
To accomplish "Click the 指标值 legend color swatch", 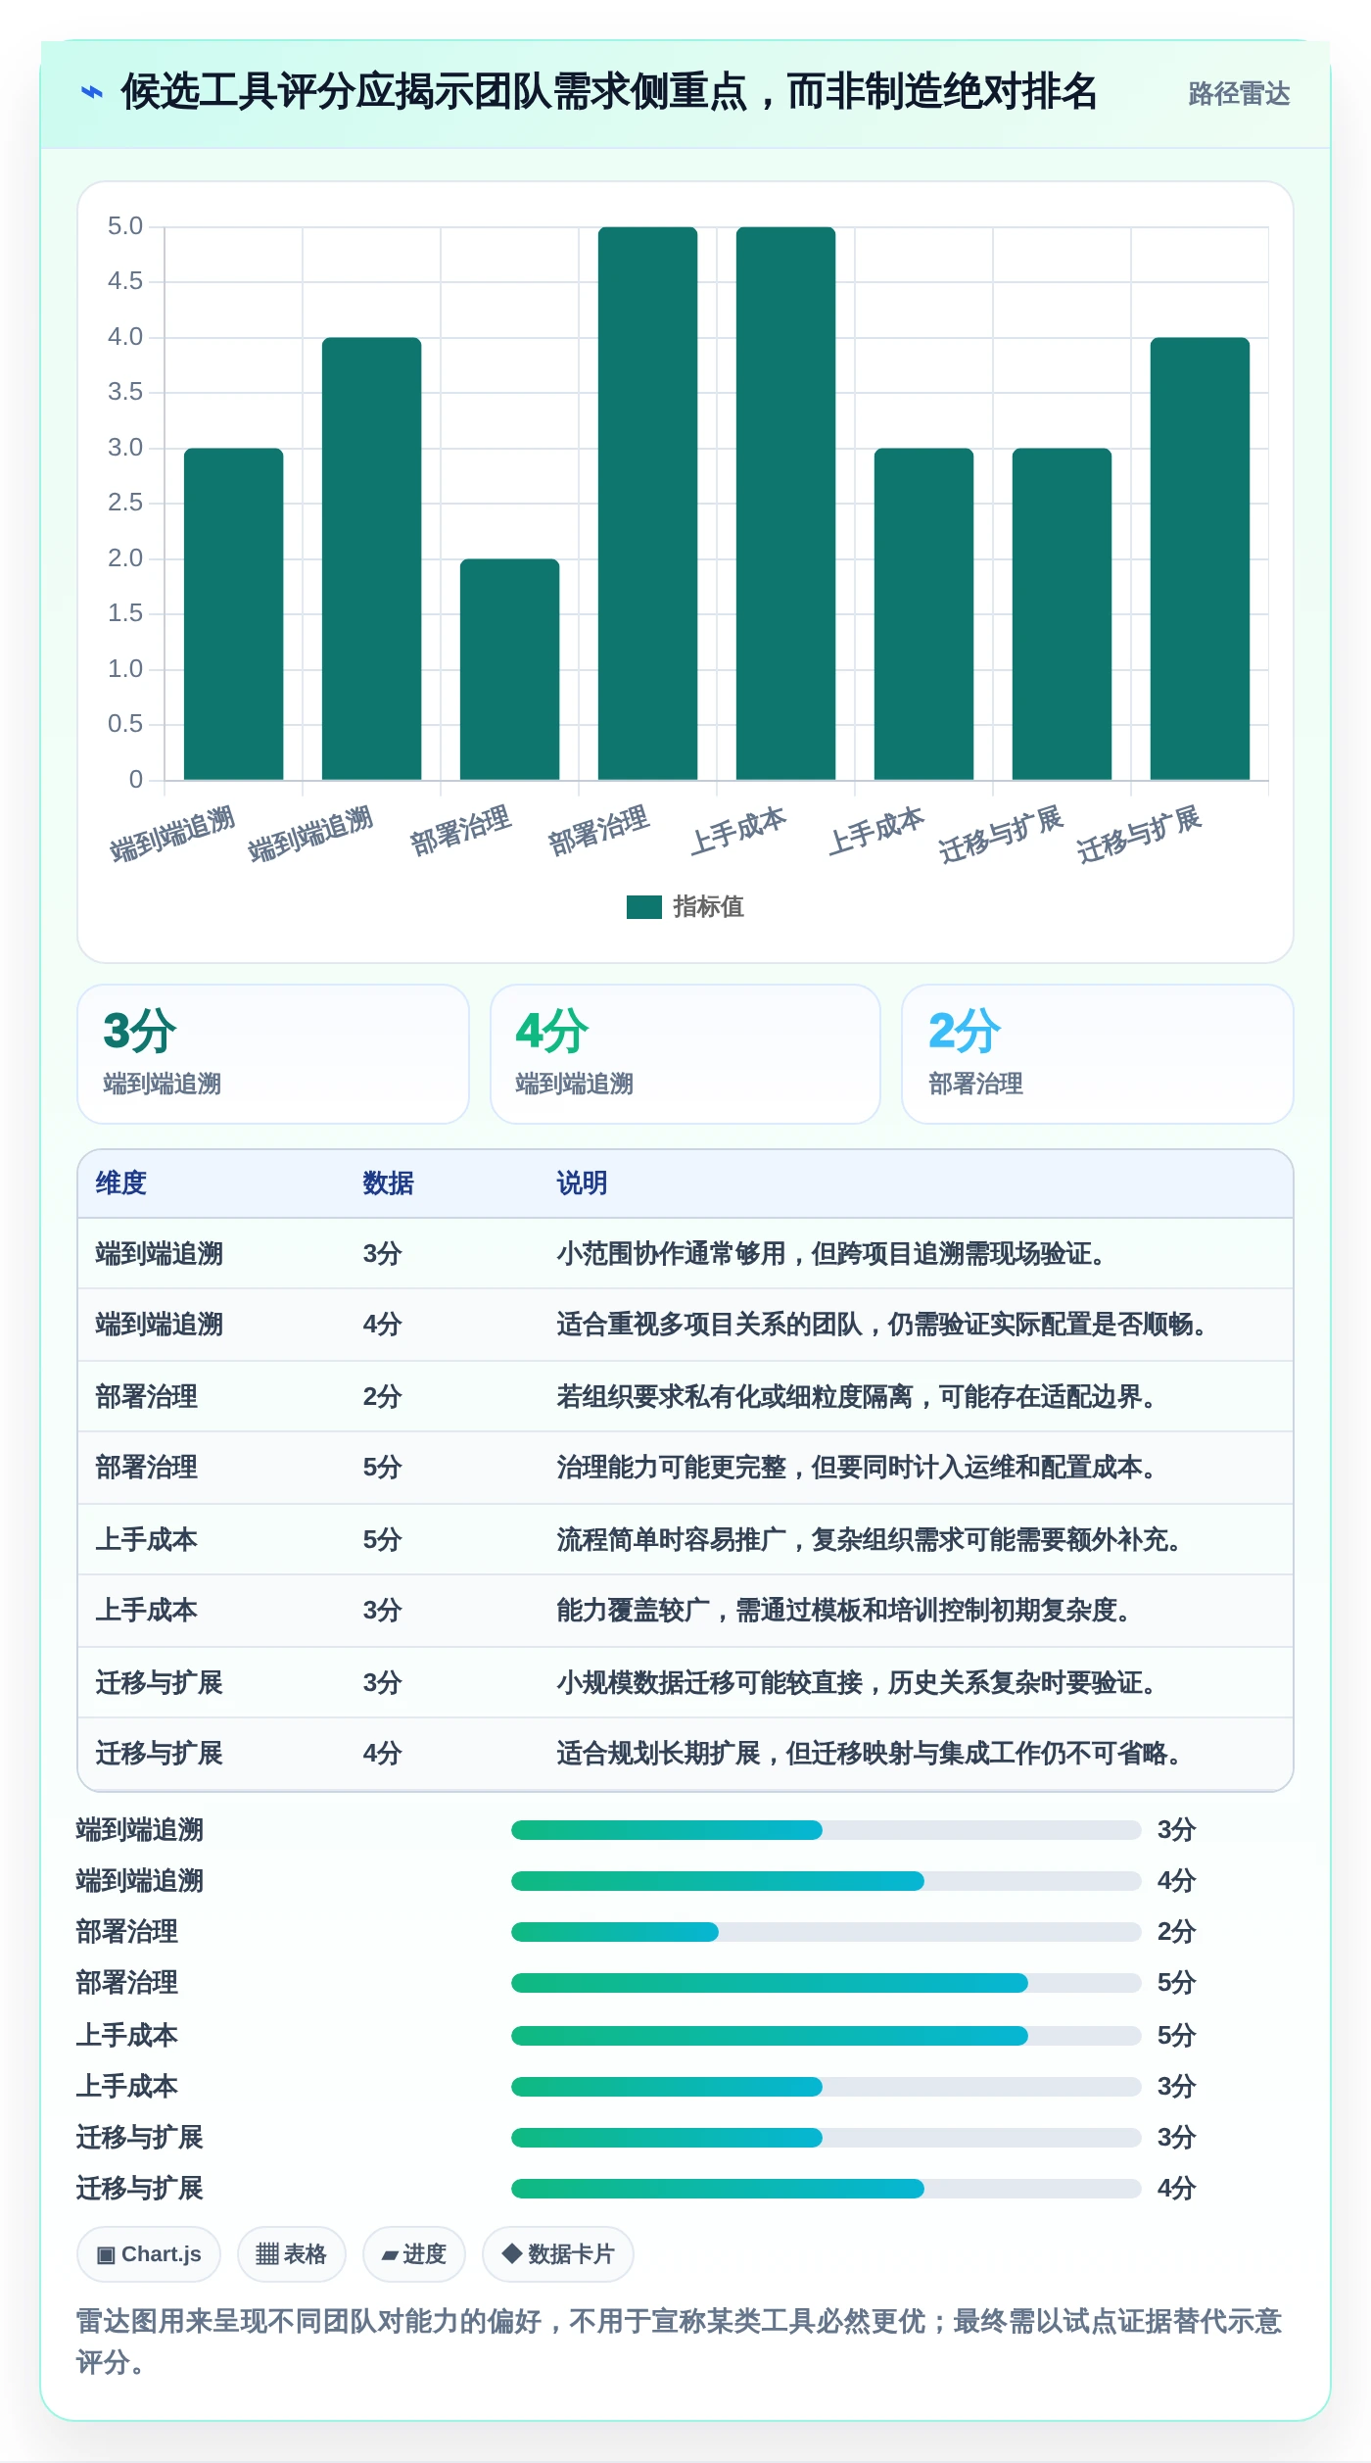I will coord(644,907).
